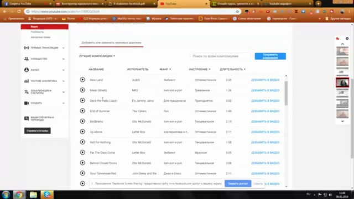Show more thumbnails with the down chevron

342,121
